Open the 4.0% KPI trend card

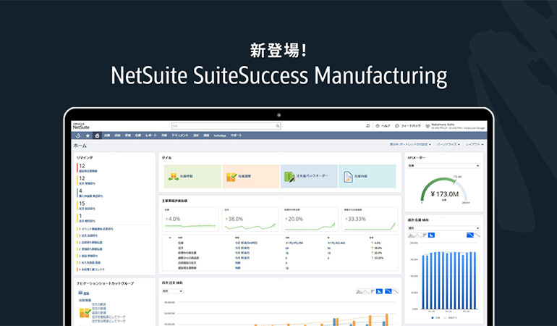(x=190, y=220)
